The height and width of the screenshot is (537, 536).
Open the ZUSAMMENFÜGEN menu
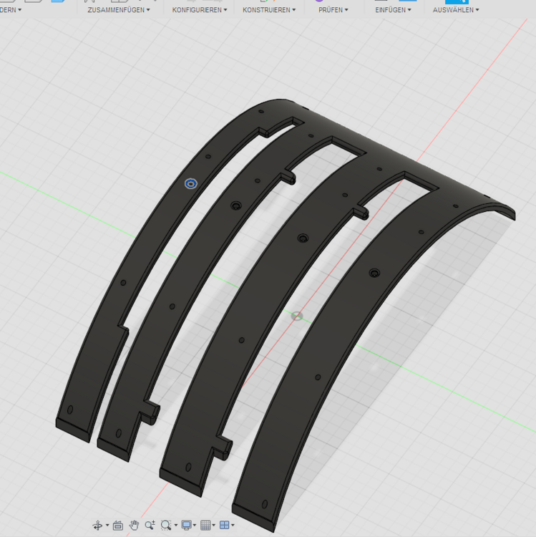point(119,10)
